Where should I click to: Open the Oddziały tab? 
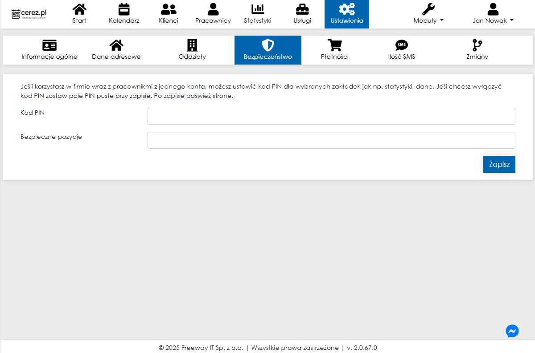pyautogui.click(x=192, y=50)
